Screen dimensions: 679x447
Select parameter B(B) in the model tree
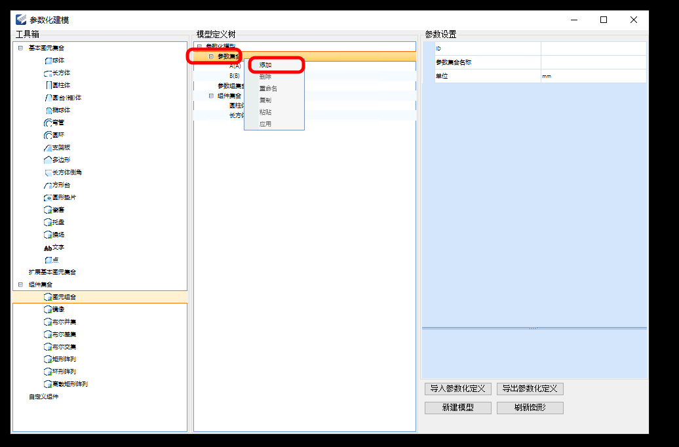point(234,76)
